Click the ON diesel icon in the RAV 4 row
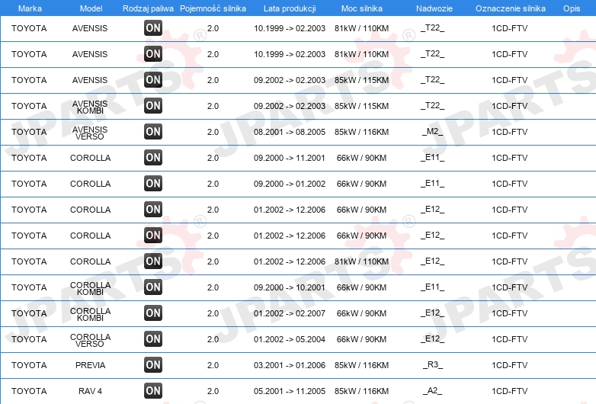The width and height of the screenshot is (596, 404). coord(153,391)
